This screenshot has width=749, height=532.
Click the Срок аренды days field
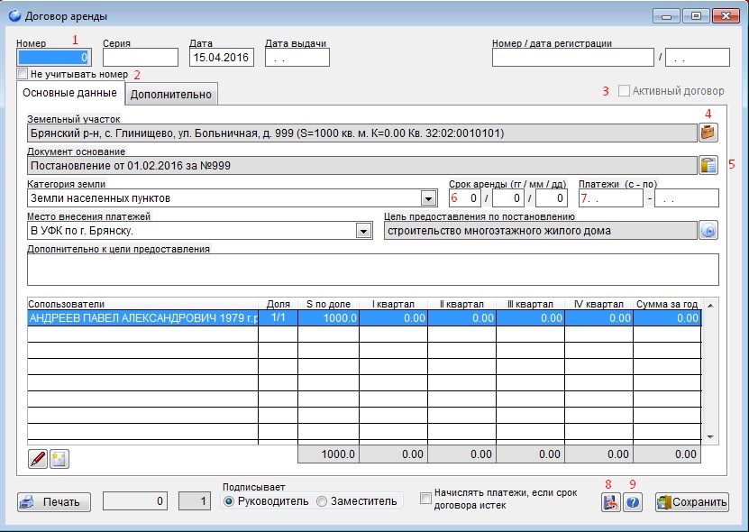552,197
